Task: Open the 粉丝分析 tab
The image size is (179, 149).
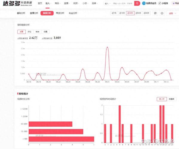Action: click(x=73, y=13)
